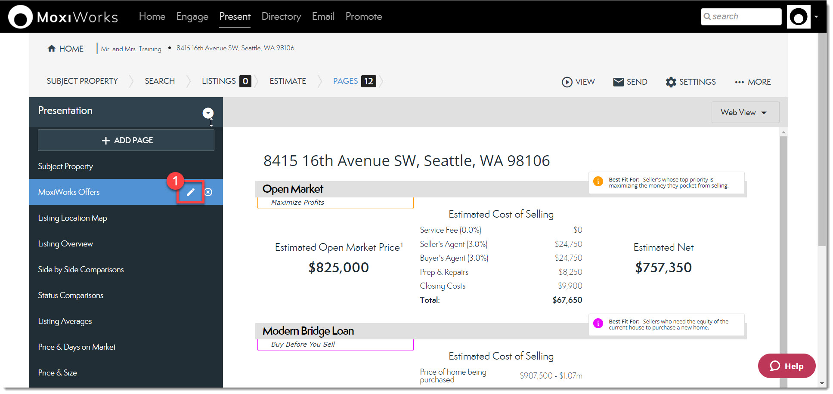Go to the Estimate step
The image size is (833, 394).
tap(288, 81)
